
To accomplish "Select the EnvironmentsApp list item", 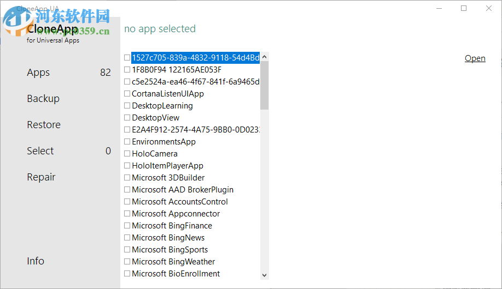I will (164, 142).
